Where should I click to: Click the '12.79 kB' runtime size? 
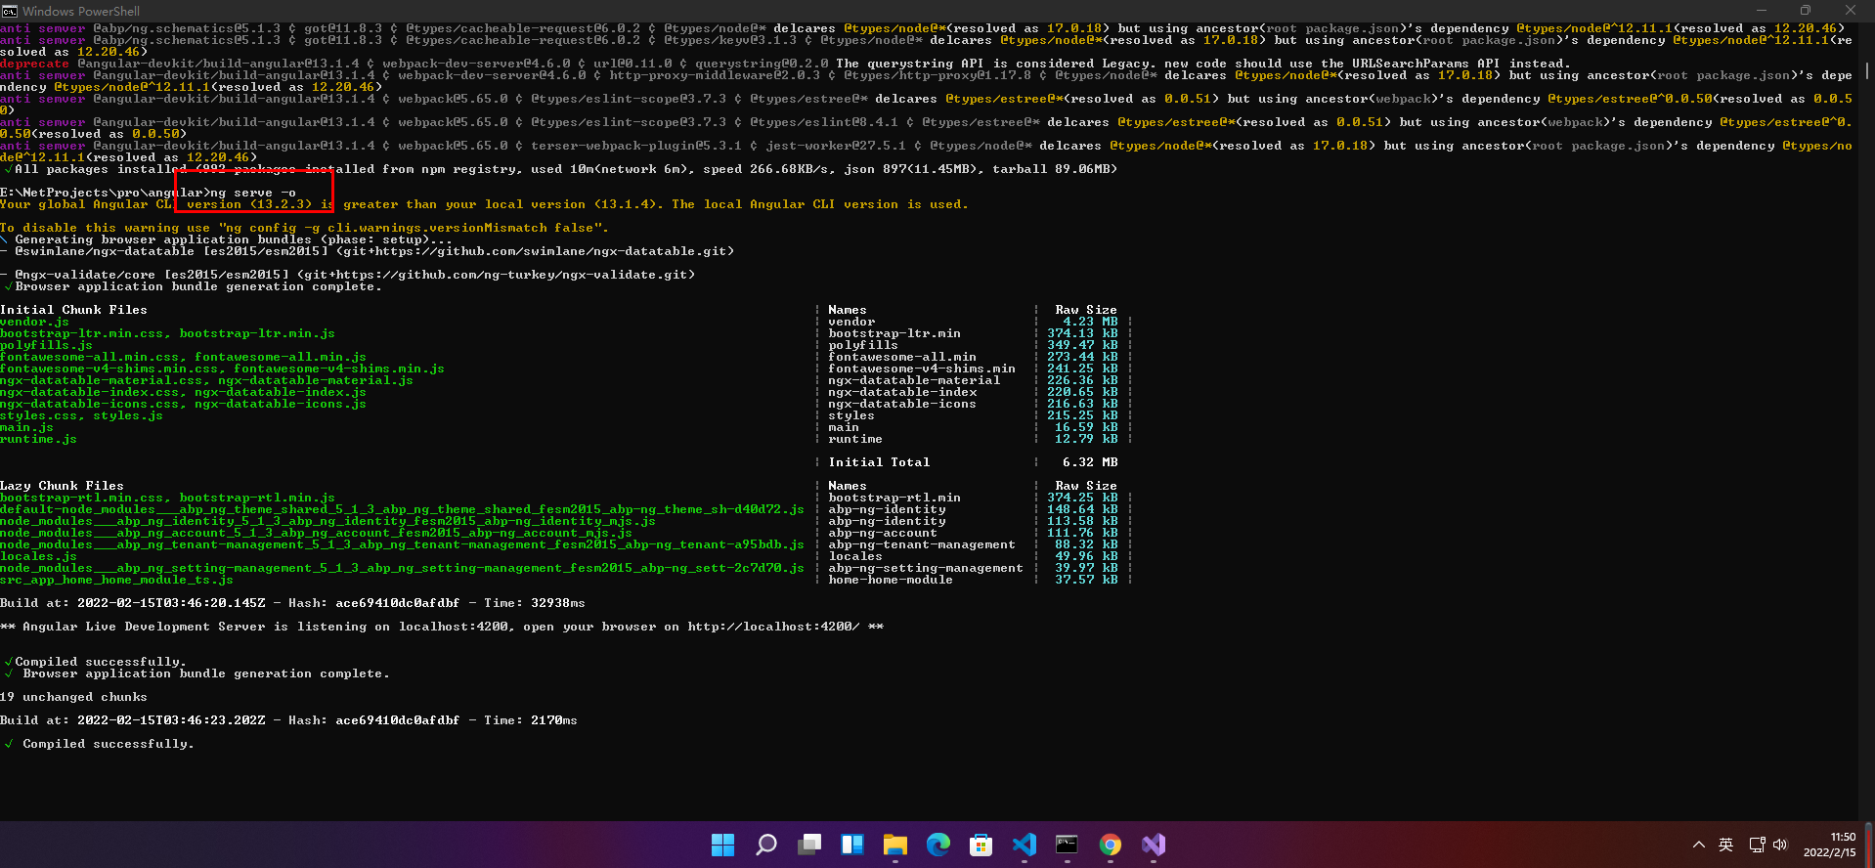click(1086, 439)
